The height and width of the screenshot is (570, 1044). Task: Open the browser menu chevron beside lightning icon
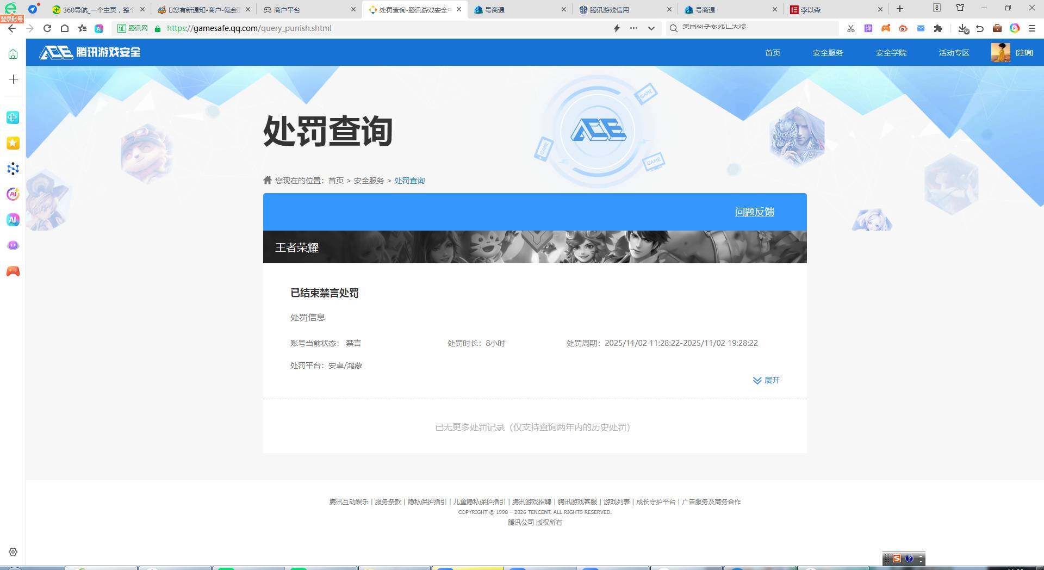tap(651, 28)
